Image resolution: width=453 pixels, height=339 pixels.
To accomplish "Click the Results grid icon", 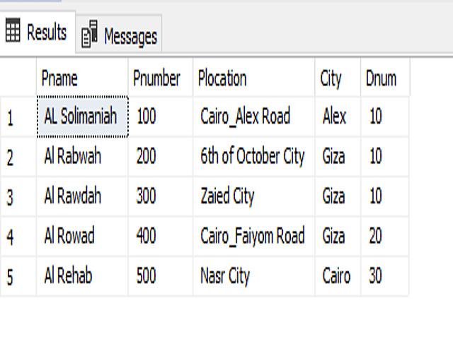I will (x=13, y=32).
